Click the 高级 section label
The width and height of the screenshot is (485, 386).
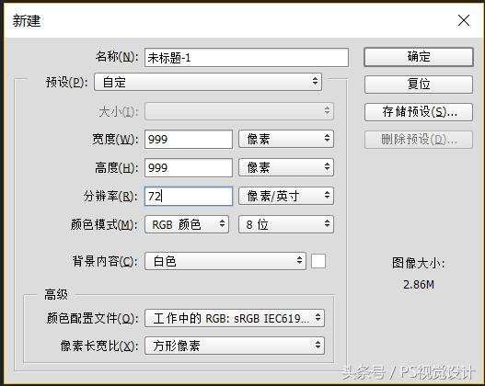tap(56, 294)
